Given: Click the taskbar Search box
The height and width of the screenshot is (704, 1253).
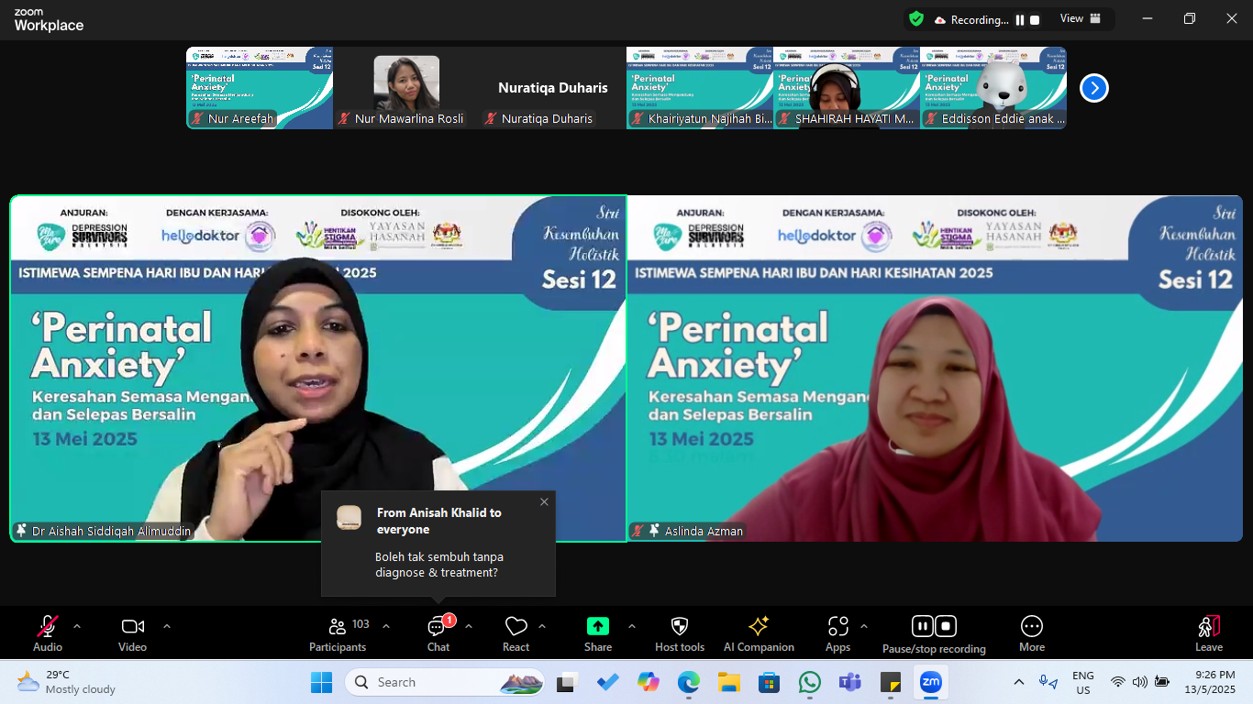Looking at the screenshot, I should tap(444, 682).
